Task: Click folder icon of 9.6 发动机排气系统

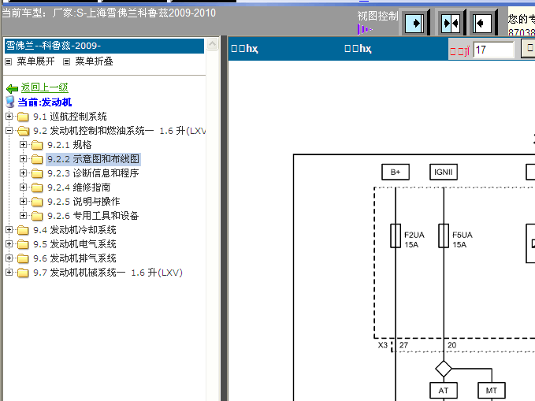Action: coord(23,258)
